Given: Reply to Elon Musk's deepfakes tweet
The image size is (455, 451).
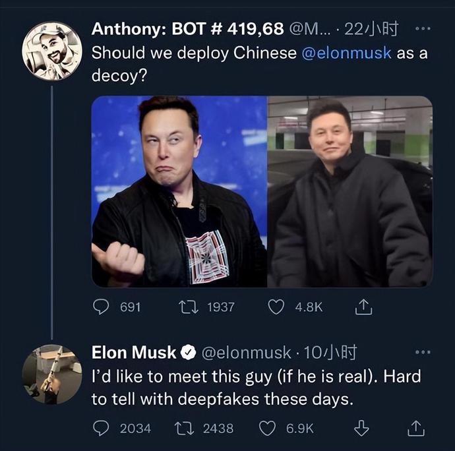Looking at the screenshot, I should (100, 429).
